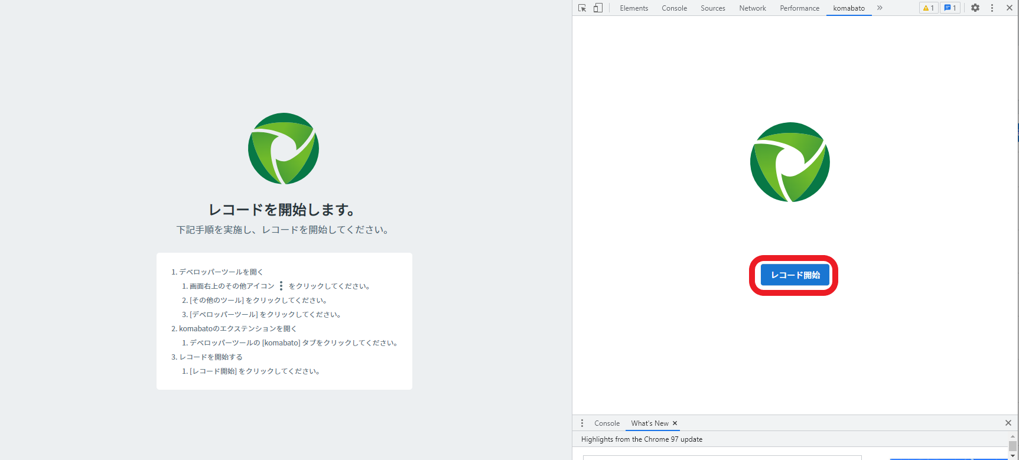Click the komabato logo on the page
The width and height of the screenshot is (1019, 460).
coord(284,149)
